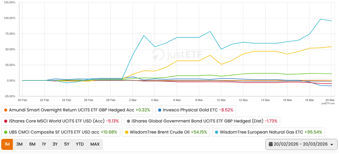Click the grey iShares Global Government Bond dot

[129, 121]
